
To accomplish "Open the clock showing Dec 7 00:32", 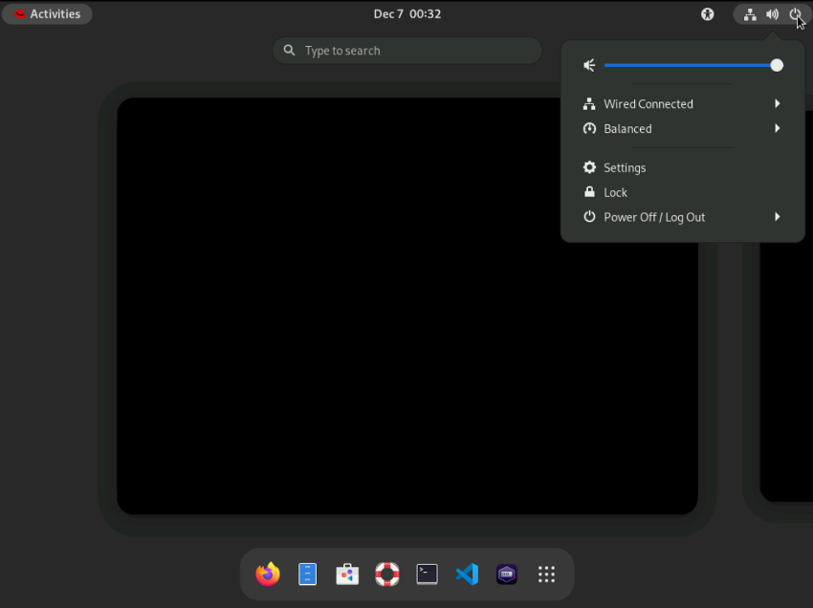I will (406, 14).
